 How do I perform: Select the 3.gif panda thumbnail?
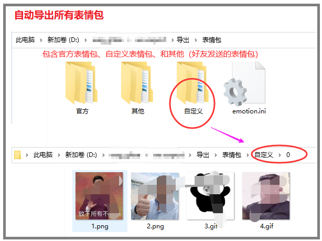pyautogui.click(x=210, y=196)
